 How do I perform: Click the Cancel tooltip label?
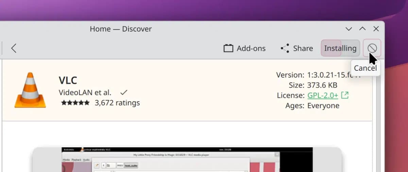click(x=365, y=68)
